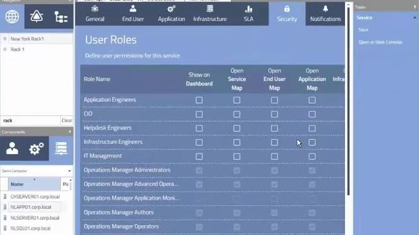Enable Open Application Map for Infrastructure Engineers
This screenshot has width=419, height=235.
[312, 142]
